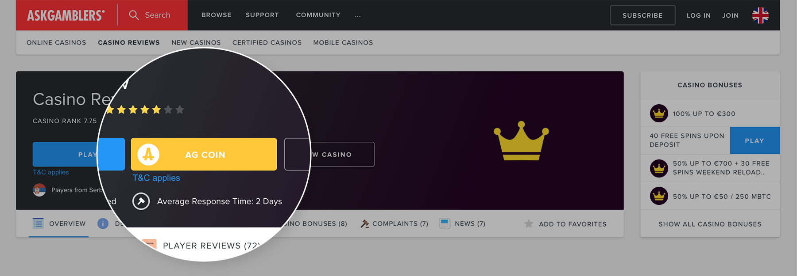Click the Complaints gavel icon

[x=364, y=224]
